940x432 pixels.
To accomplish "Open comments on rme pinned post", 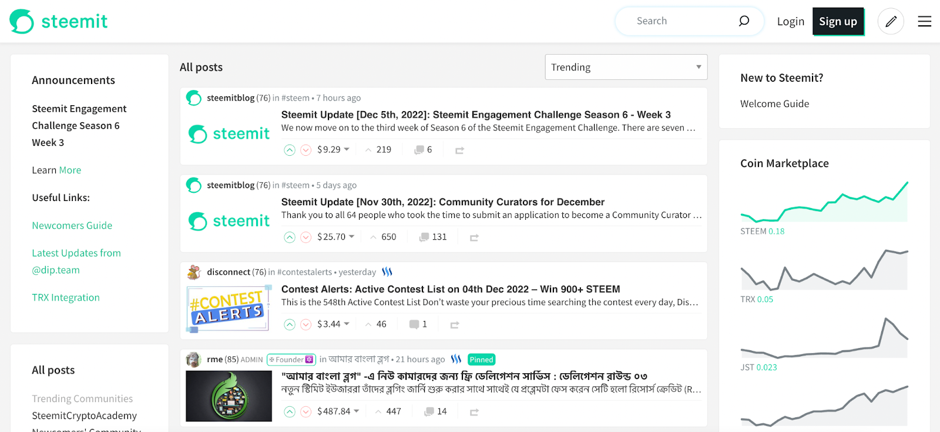I will click(435, 411).
